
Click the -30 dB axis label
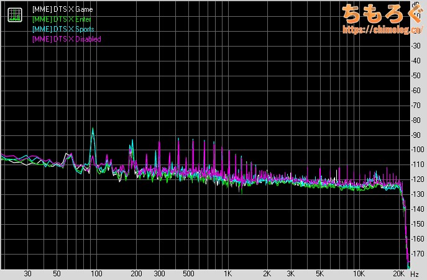coord(419,47)
